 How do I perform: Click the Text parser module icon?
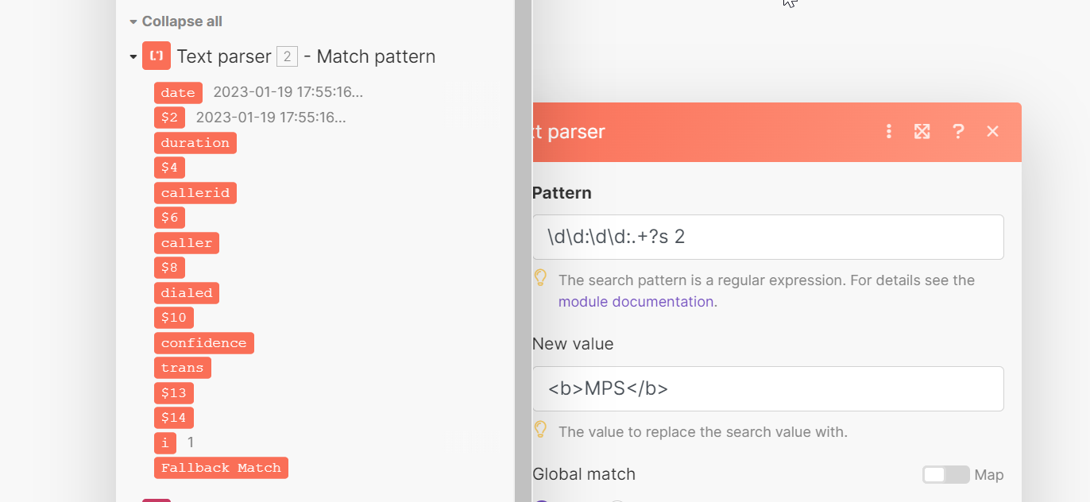click(x=157, y=56)
